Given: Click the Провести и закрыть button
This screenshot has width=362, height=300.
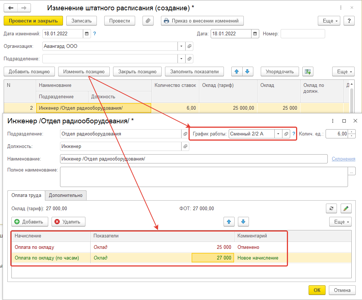Looking at the screenshot, I should tap(33, 21).
